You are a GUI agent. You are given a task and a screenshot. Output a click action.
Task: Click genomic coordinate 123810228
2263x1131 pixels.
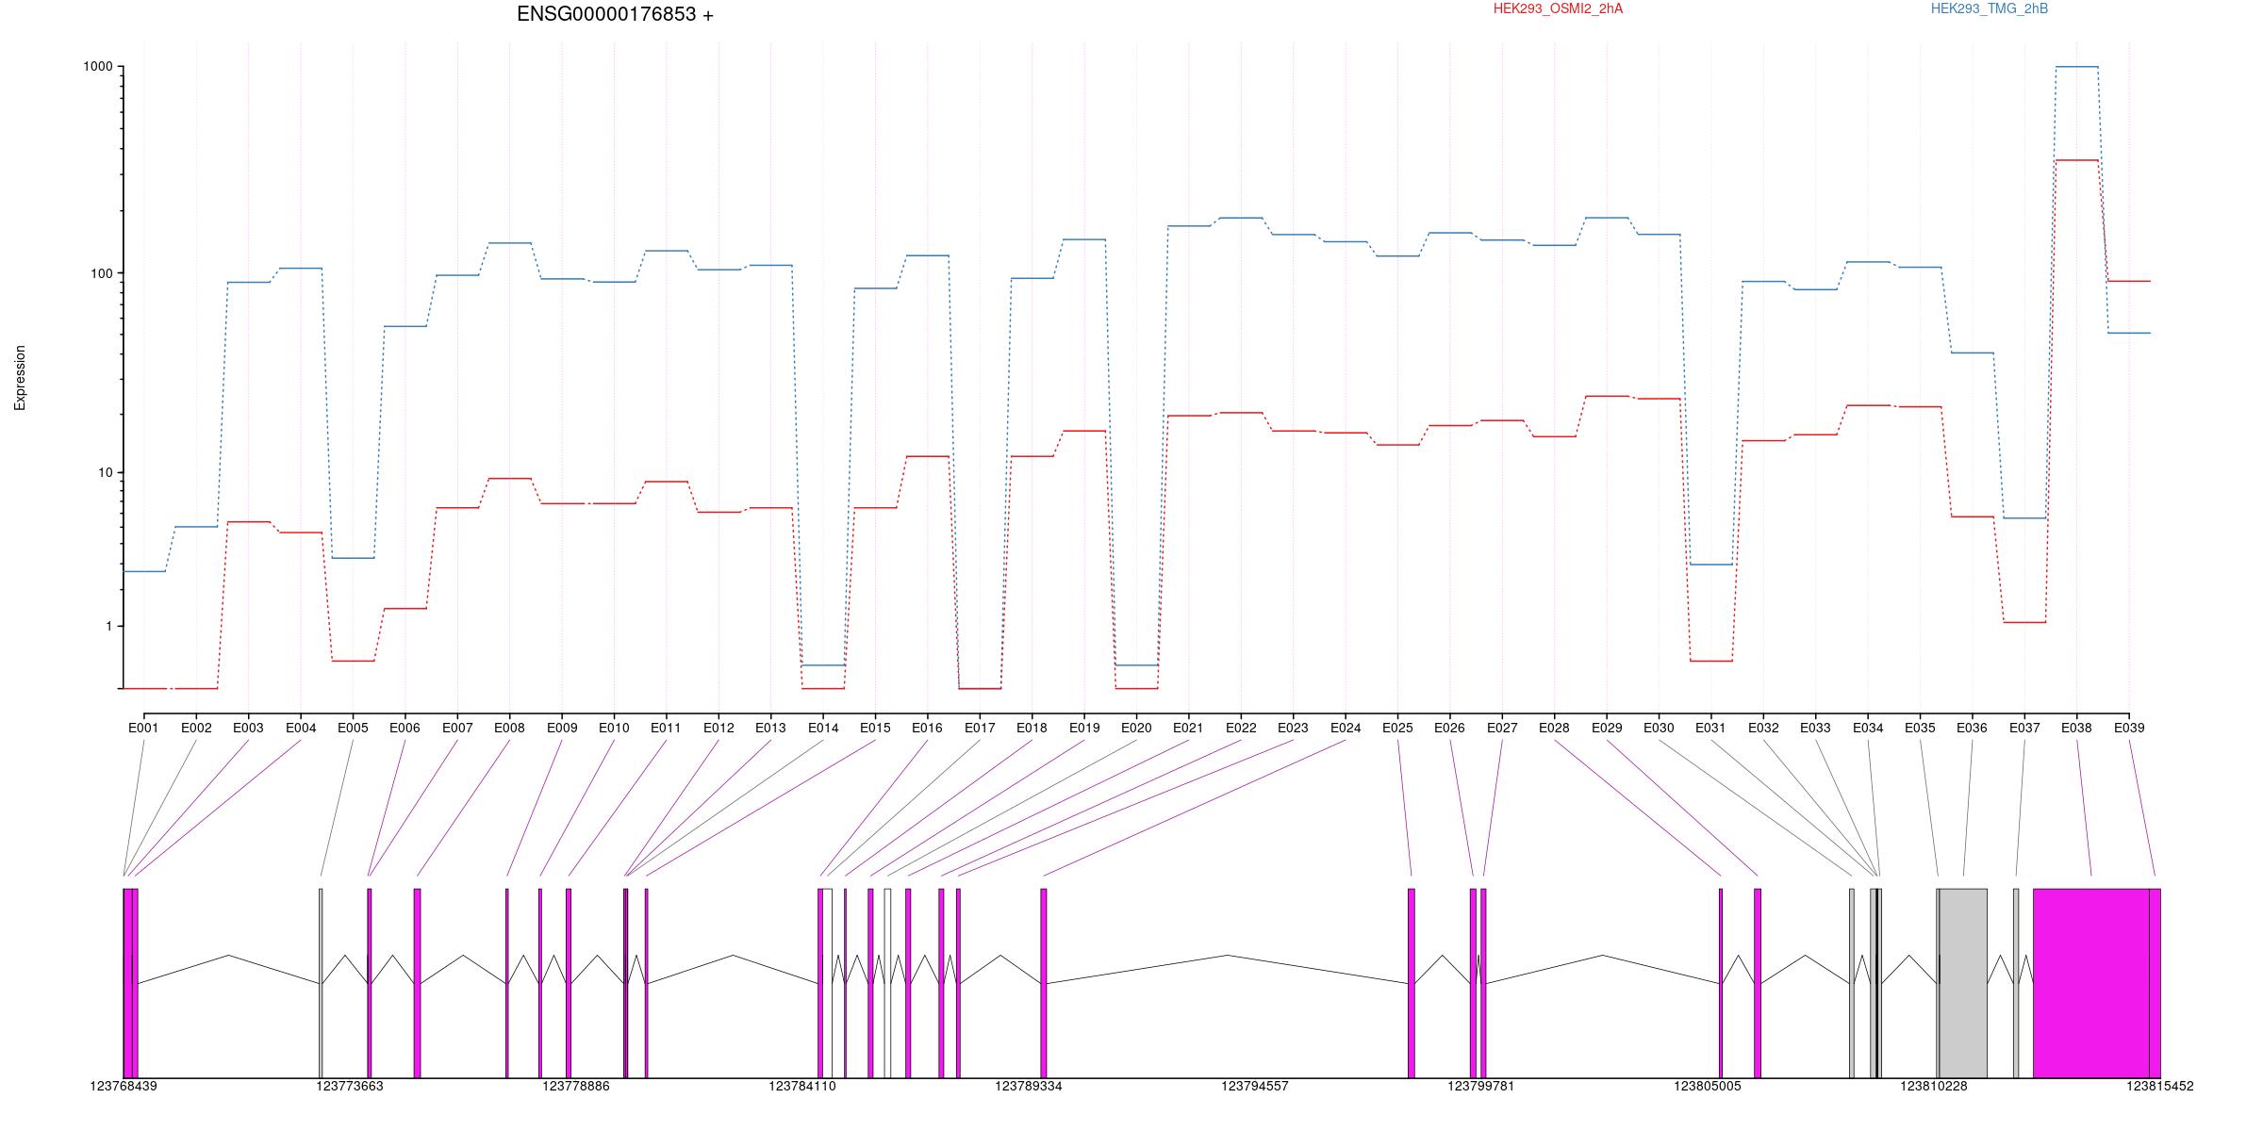pos(1934,1086)
